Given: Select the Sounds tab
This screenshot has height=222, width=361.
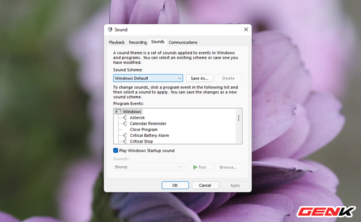Looking at the screenshot, I should 158,42.
